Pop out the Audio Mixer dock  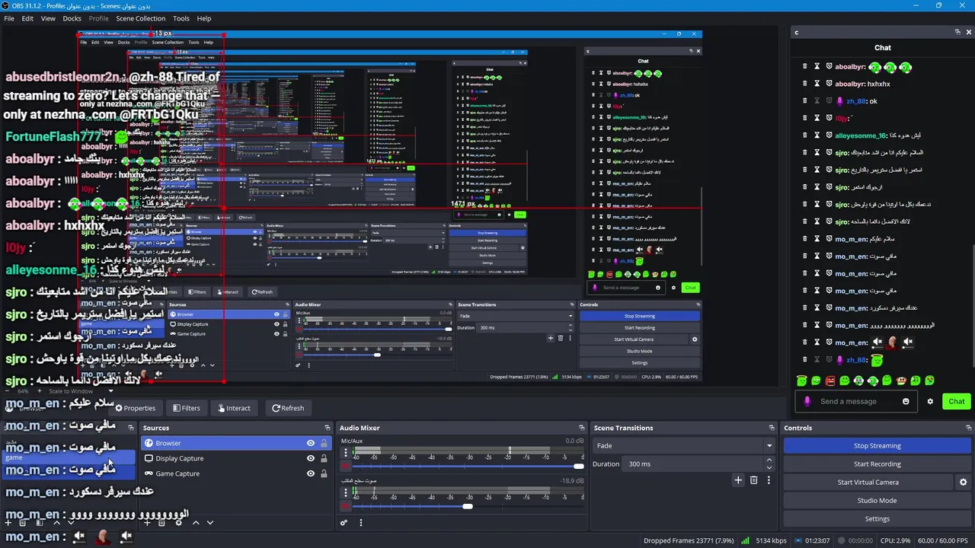coord(582,428)
